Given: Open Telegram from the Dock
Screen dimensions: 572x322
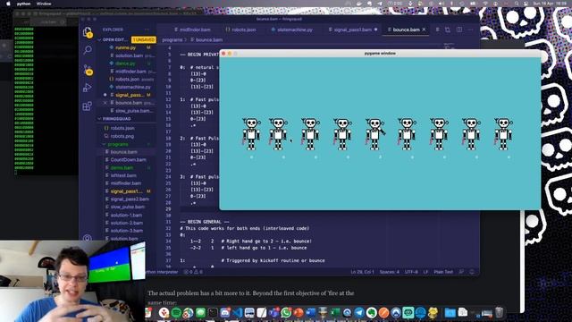Looking at the screenshot, I should tap(359, 312).
